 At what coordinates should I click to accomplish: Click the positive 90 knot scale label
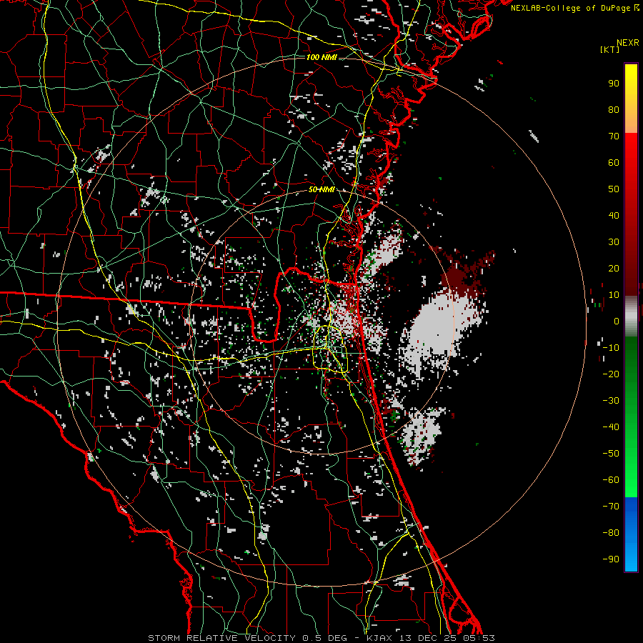click(x=614, y=84)
